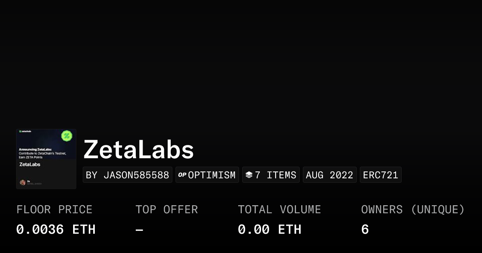
Task: Select the 0.00 ETH total volume value
Action: point(269,229)
